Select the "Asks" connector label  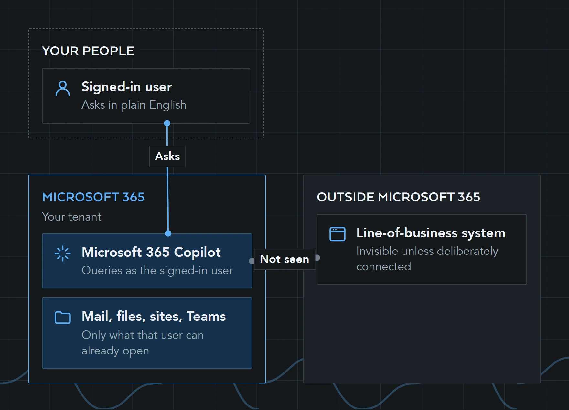coord(167,156)
